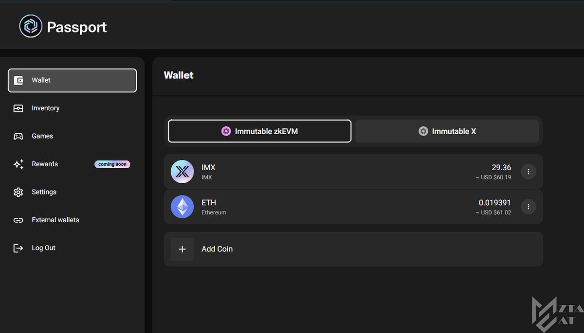The width and height of the screenshot is (584, 333).
Task: Click the ETH balance 0.019391
Action: [495, 203]
